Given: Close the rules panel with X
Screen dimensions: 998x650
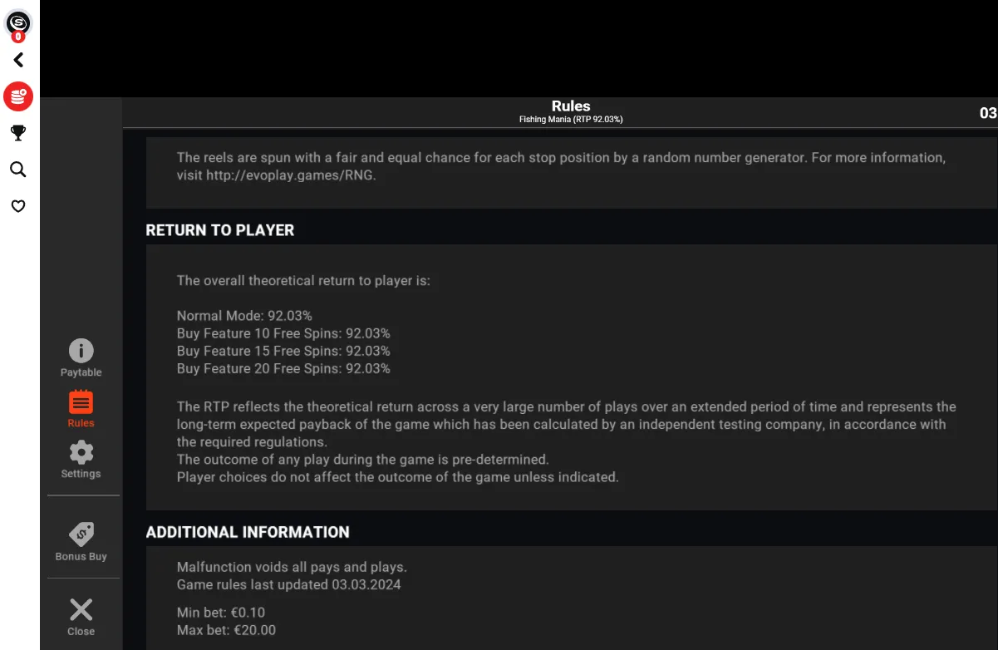Looking at the screenshot, I should point(81,617).
